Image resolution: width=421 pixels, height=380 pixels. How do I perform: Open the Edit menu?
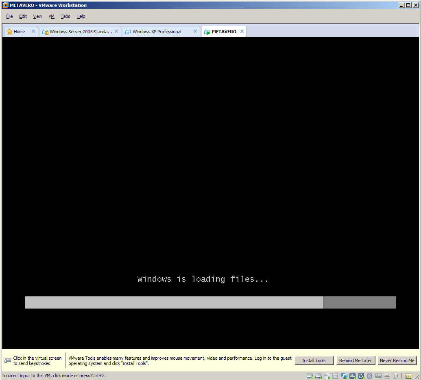pos(23,16)
